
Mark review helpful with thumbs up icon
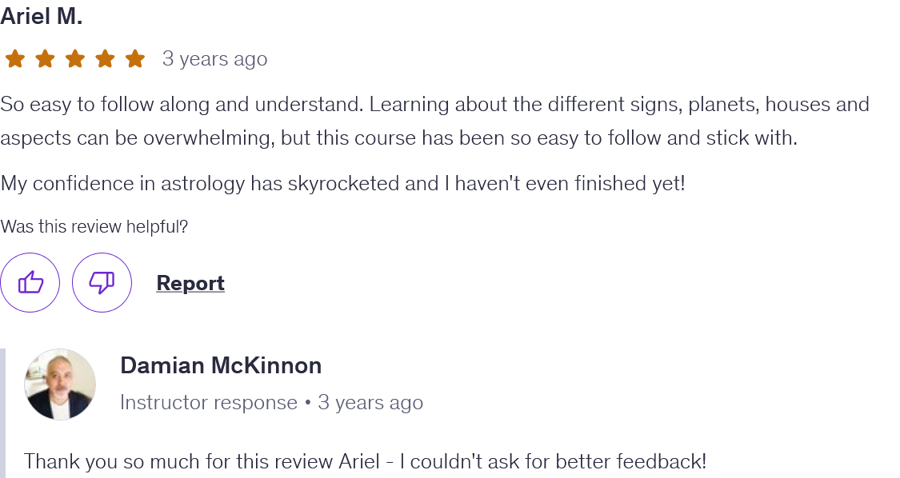30,282
